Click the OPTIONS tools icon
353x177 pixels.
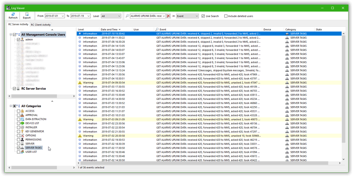pos(23,136)
